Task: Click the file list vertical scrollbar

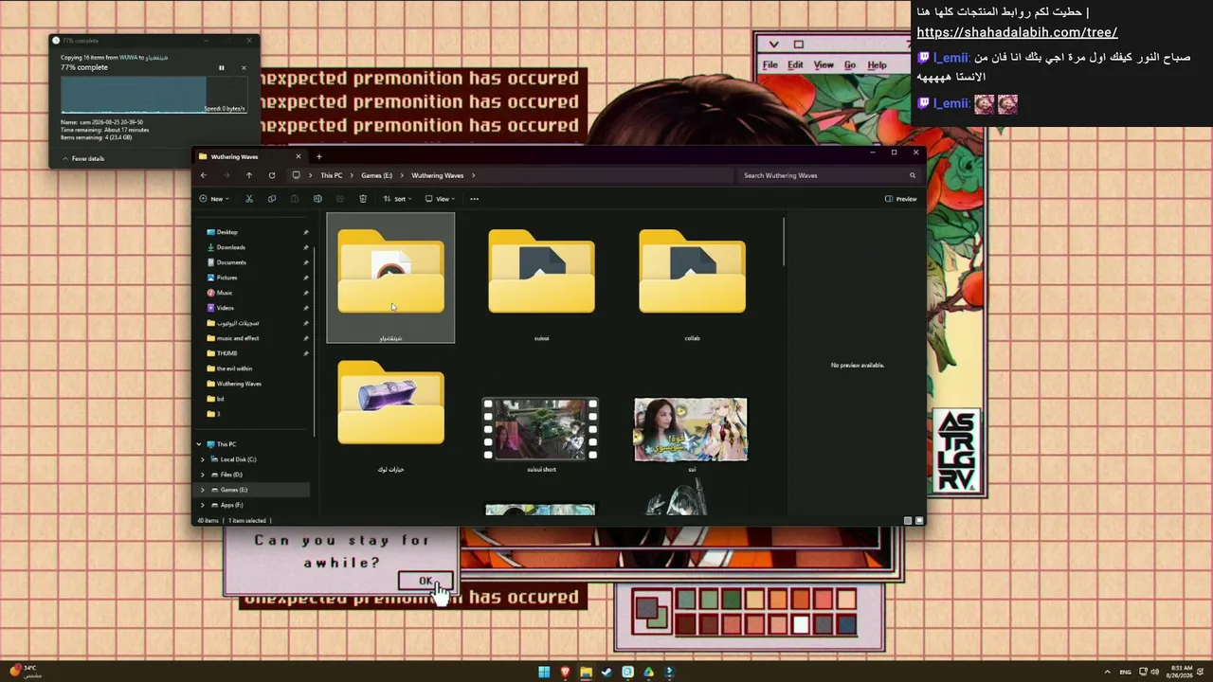Action: [x=784, y=242]
